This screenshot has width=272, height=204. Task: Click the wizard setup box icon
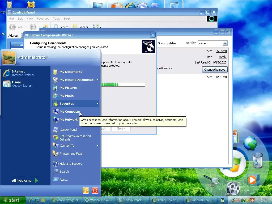pos(148,46)
